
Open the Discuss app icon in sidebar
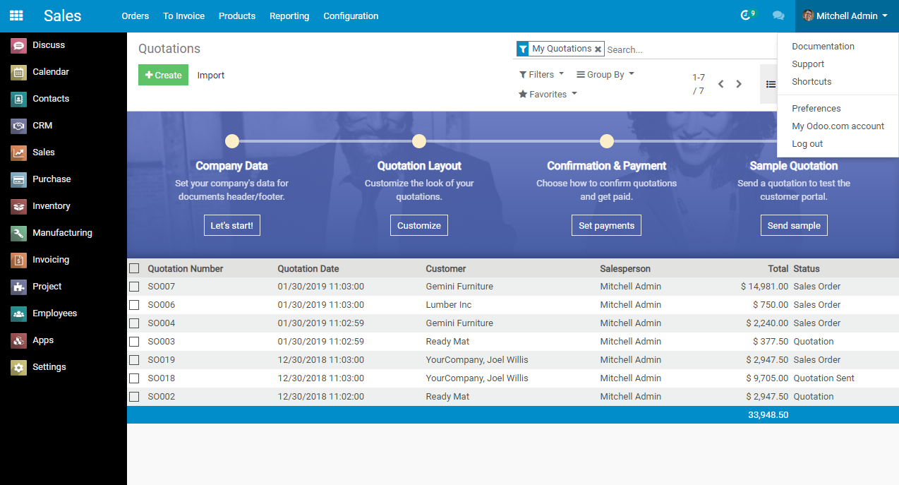click(19, 45)
